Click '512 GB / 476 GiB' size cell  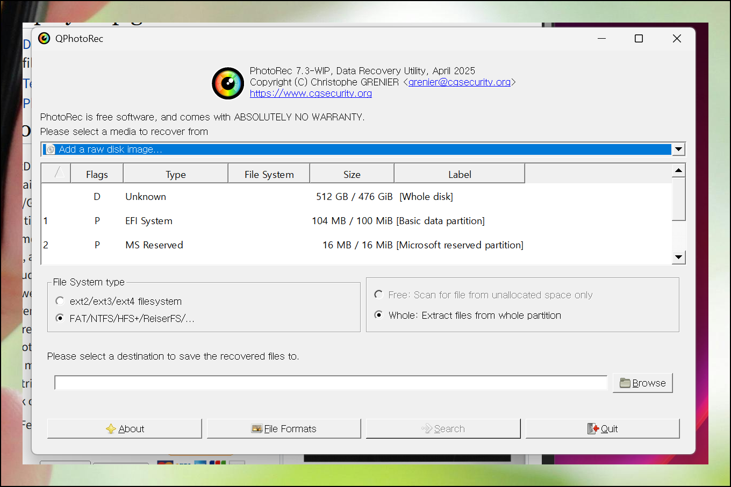tap(354, 197)
